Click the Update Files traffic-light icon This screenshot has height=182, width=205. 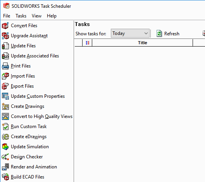pos(5,46)
